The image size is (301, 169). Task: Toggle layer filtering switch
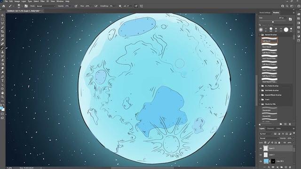pos(294,133)
